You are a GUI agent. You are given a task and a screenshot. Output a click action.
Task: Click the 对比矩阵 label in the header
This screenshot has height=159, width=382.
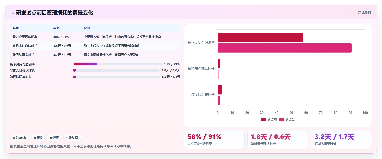click(x=365, y=12)
